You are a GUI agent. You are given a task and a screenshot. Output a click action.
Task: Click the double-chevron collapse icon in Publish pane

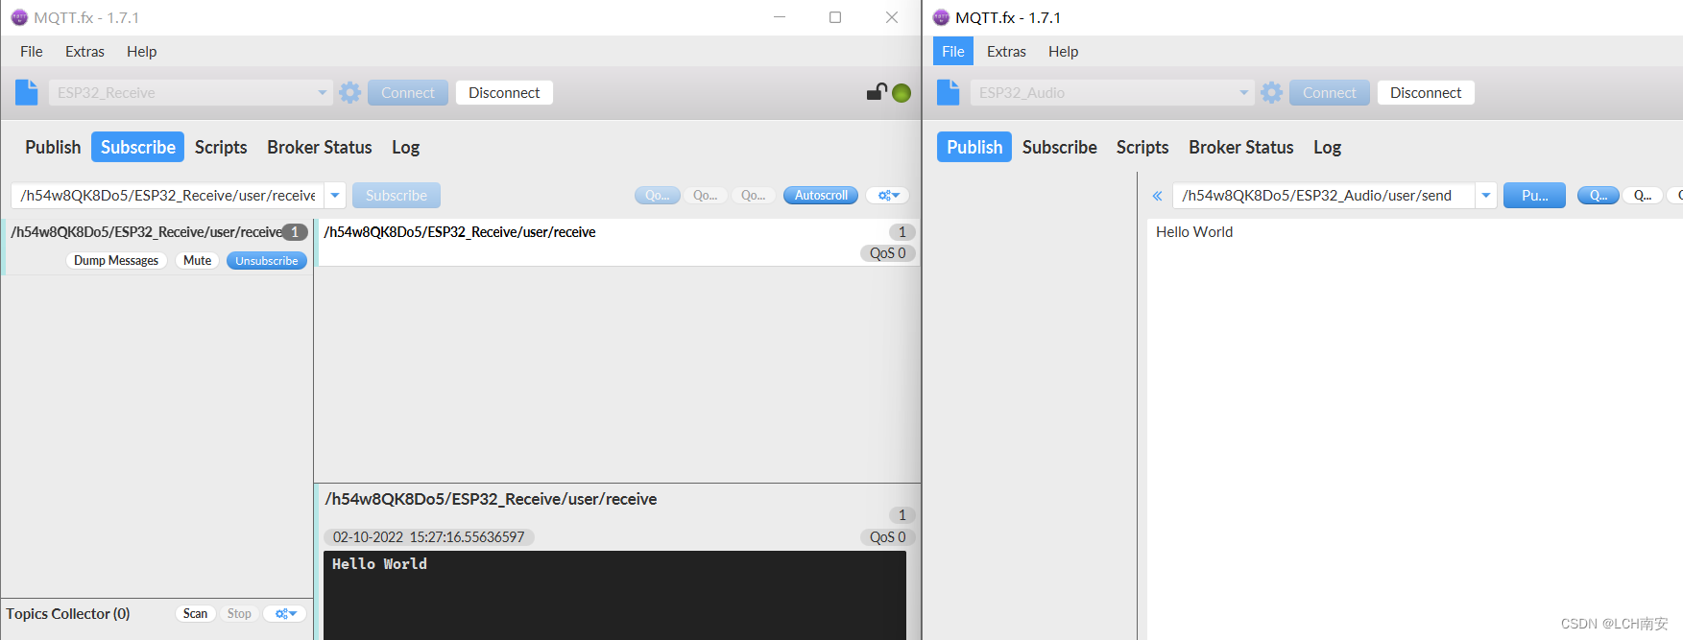[x=1158, y=196]
